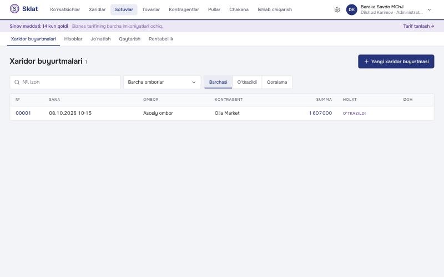Click the Sinov muddati trial notice text
Image resolution: width=444 pixels, height=277 pixels.
pyautogui.click(x=39, y=26)
